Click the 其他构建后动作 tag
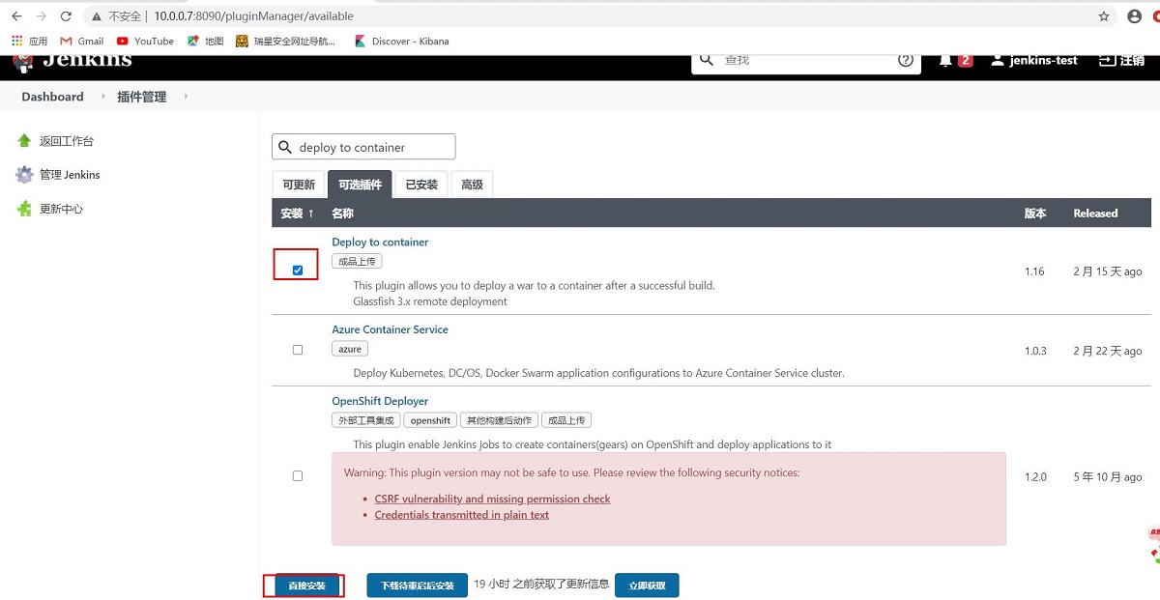1160x600 pixels. [499, 420]
